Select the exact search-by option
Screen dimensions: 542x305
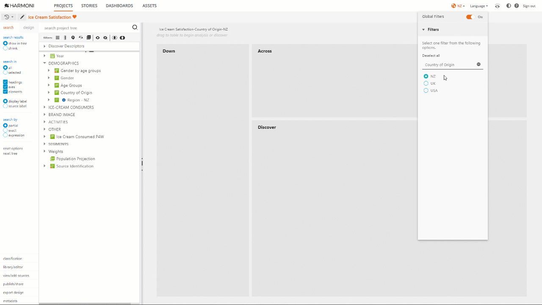[x=6, y=130]
